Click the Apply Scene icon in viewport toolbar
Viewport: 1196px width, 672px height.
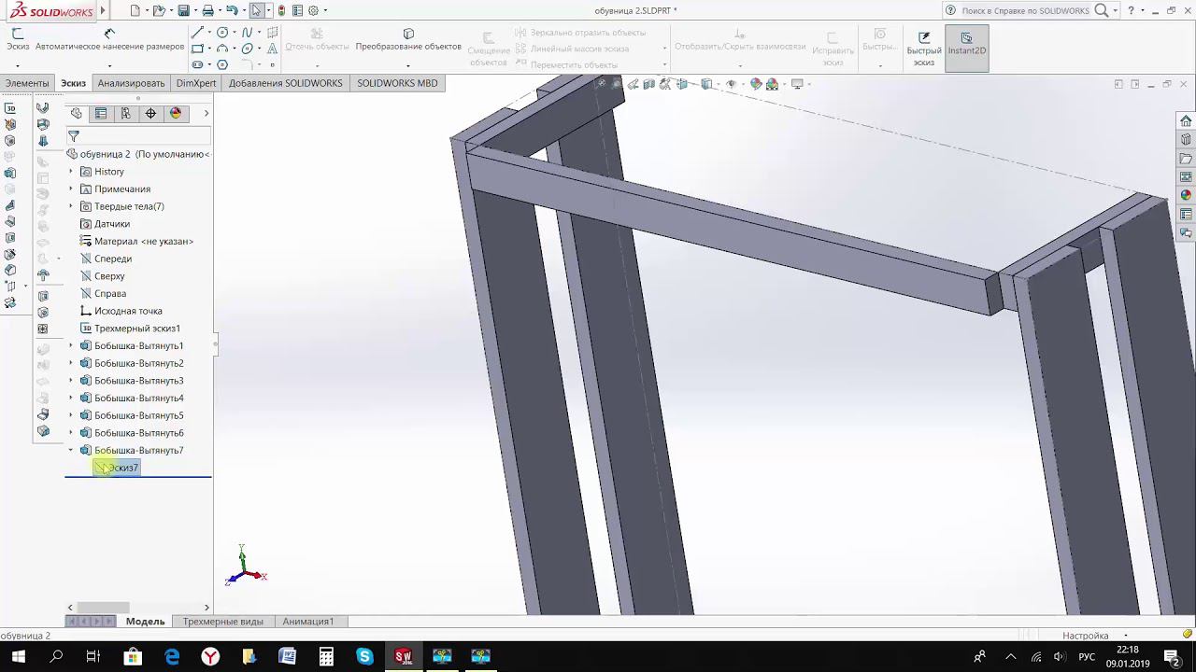773,84
